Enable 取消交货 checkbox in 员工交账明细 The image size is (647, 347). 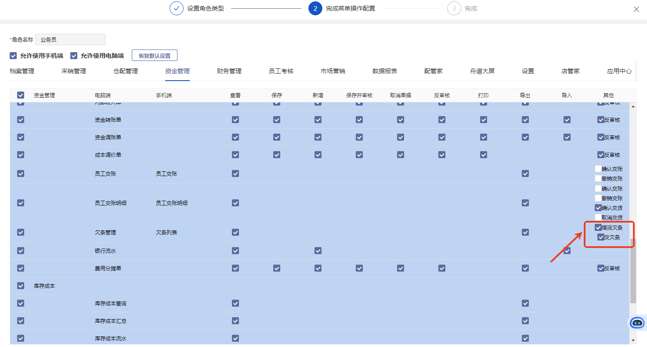point(598,217)
